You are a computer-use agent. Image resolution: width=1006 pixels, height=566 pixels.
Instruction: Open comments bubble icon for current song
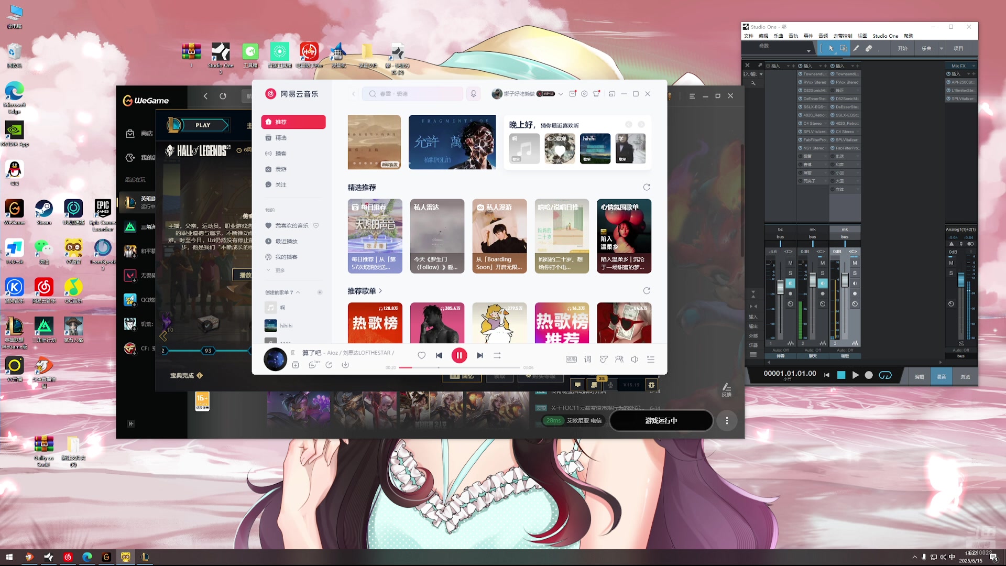point(313,365)
